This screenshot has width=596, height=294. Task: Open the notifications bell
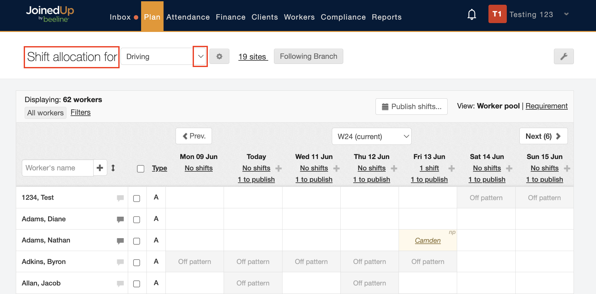(472, 15)
